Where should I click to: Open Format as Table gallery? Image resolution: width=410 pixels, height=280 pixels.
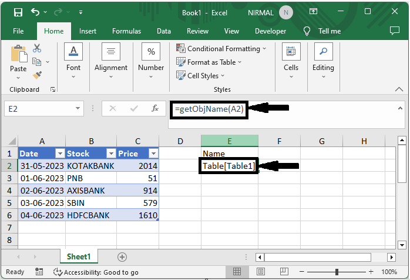pos(209,62)
